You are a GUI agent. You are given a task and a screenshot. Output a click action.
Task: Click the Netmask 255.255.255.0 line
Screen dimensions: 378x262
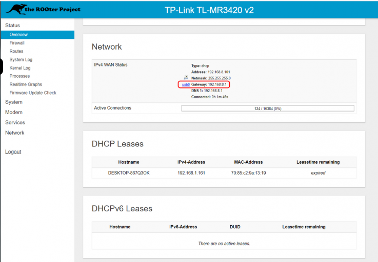[211, 78]
